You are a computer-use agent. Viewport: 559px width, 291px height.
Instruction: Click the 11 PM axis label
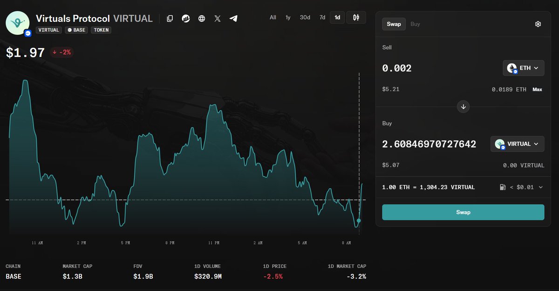(x=214, y=243)
